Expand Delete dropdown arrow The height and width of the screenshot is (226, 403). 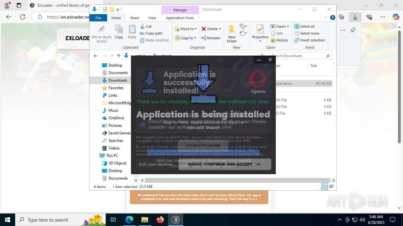click(220, 29)
